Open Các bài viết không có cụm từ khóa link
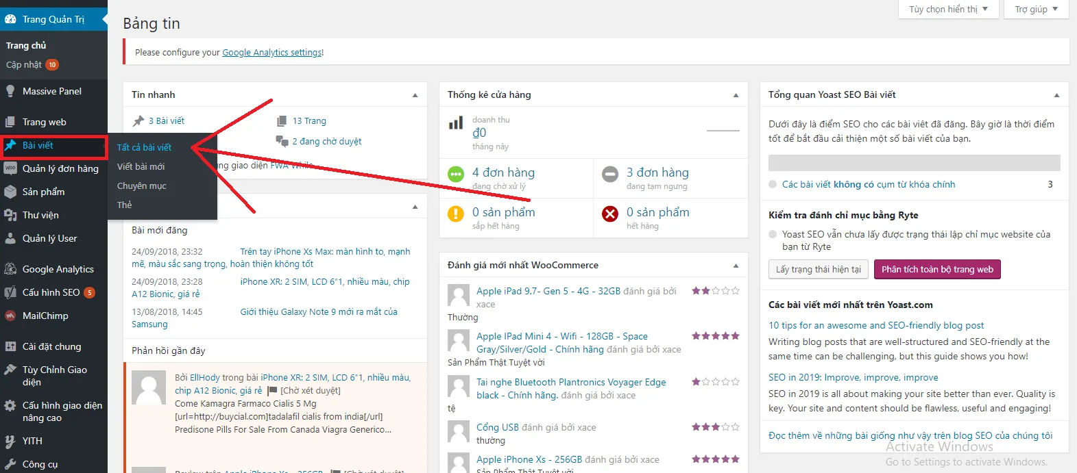This screenshot has height=473, width=1077. [869, 184]
